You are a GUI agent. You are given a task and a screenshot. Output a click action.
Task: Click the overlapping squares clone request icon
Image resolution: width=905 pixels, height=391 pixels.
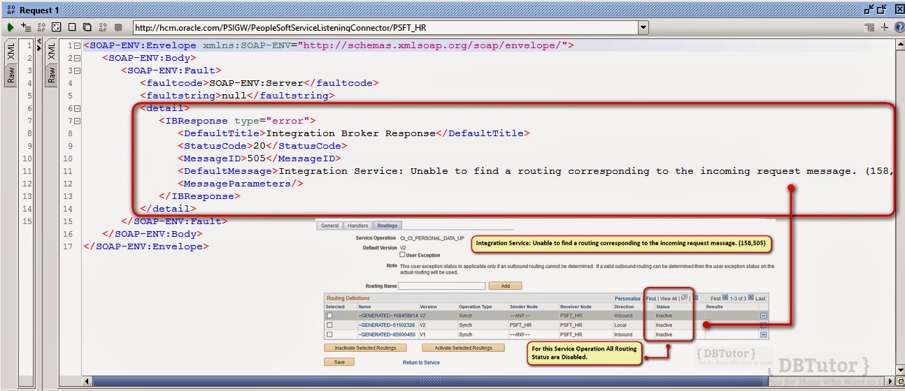tap(87, 27)
